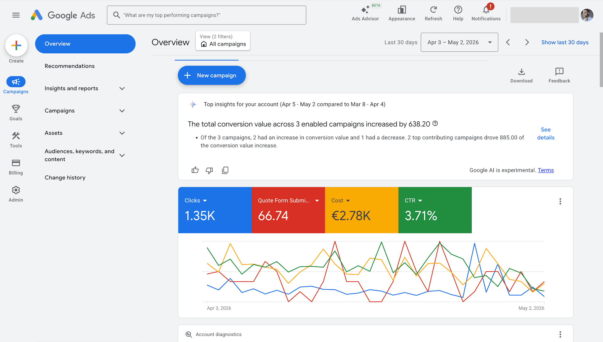This screenshot has width=603, height=342.
Task: Open the date range dropdown
Action: click(x=459, y=42)
